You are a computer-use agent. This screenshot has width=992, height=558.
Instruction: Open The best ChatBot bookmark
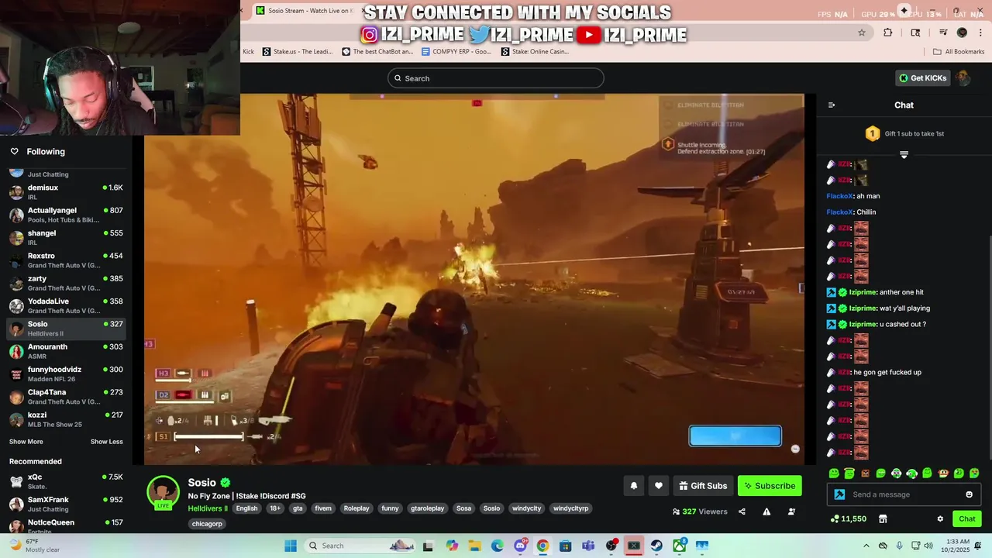(x=377, y=52)
